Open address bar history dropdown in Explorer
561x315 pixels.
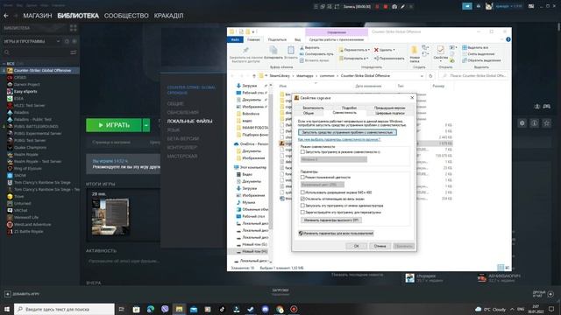[422, 76]
